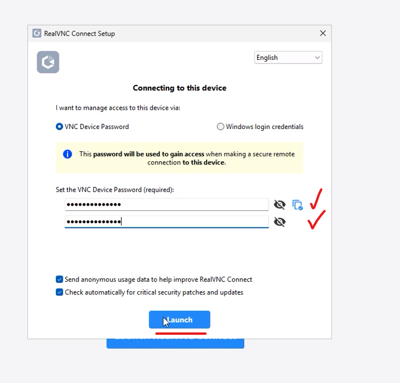Focus the confirm password input field
The image size is (400, 383).
click(167, 222)
